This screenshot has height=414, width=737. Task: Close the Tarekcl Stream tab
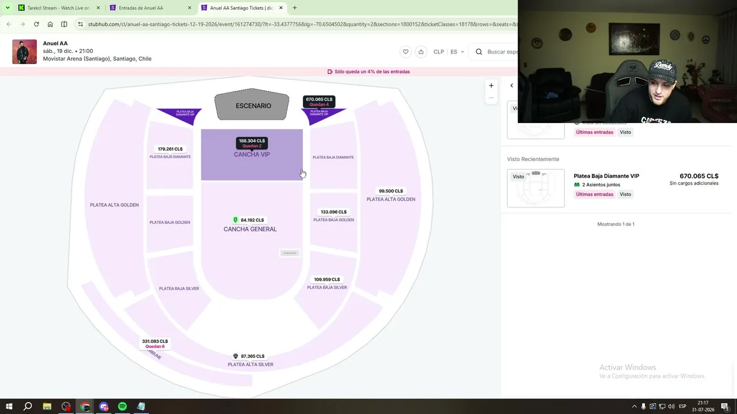pyautogui.click(x=98, y=8)
